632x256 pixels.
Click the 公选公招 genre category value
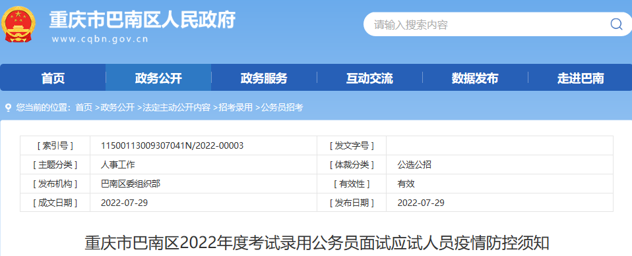pyautogui.click(x=414, y=165)
